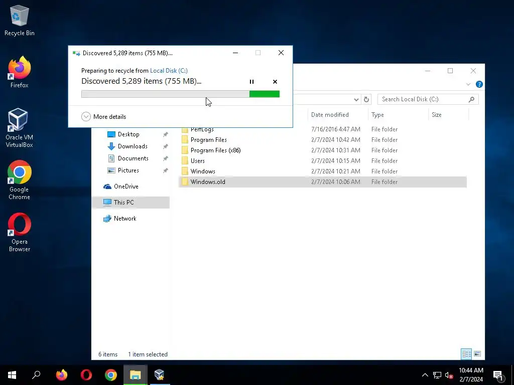The width and height of the screenshot is (514, 385).
Task: Show hidden system tray icons
Action: tap(425, 375)
